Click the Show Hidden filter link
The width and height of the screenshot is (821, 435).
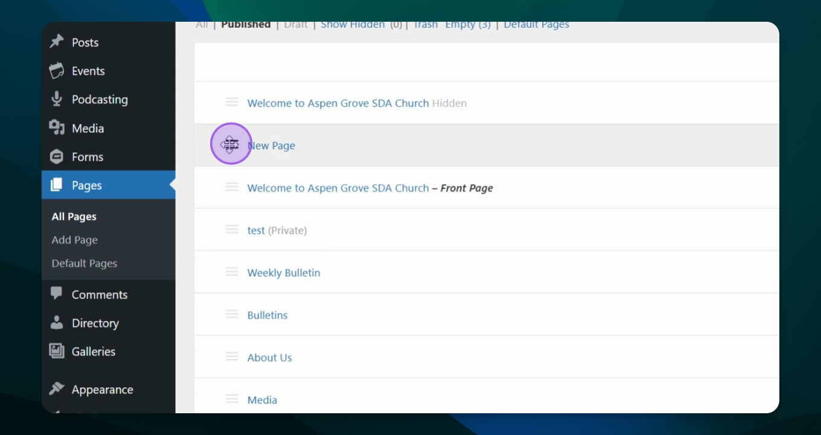[353, 25]
